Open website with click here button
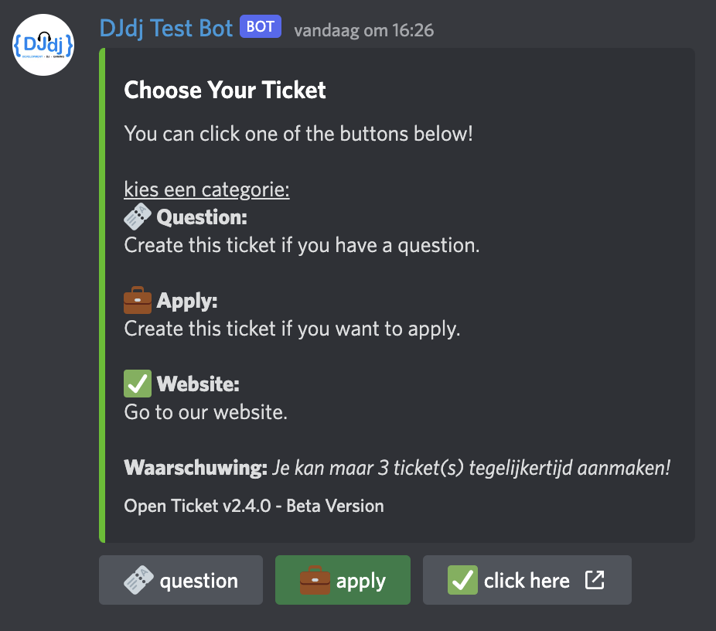716x631 pixels. pos(527,580)
